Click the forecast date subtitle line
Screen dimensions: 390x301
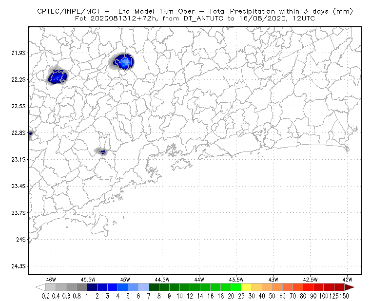[x=195, y=19]
